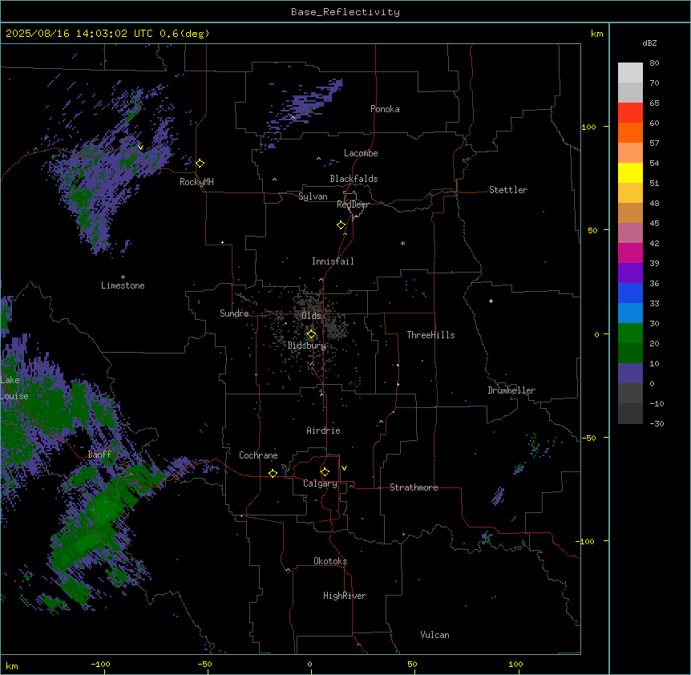691x675 pixels.
Task: Pick the red 60-65 dBZ legend color
Action: (x=630, y=112)
